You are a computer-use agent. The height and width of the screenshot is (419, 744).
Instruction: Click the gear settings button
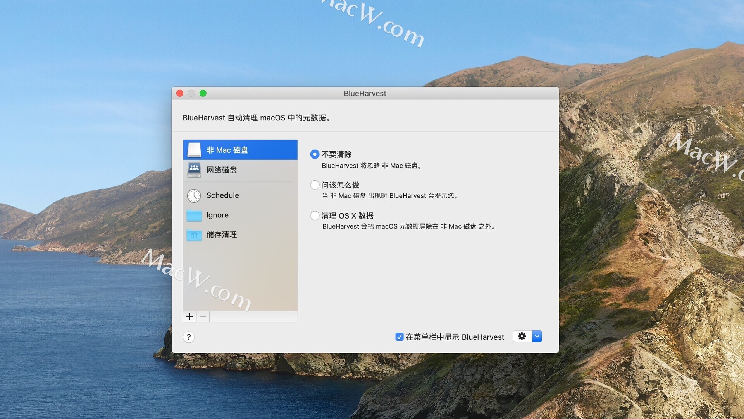point(522,336)
